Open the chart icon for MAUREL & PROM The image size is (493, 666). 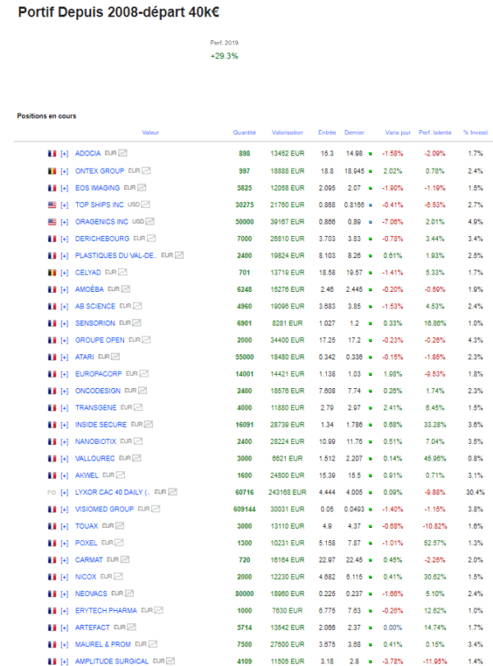[x=153, y=645]
